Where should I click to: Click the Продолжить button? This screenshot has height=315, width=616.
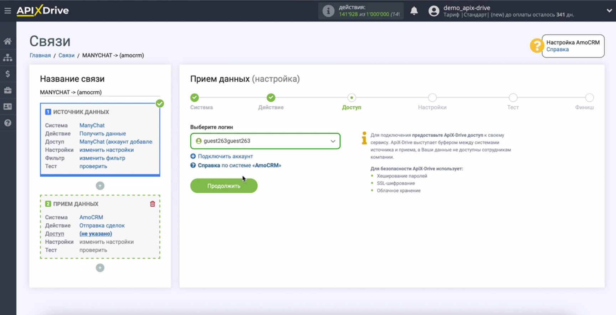tap(224, 186)
